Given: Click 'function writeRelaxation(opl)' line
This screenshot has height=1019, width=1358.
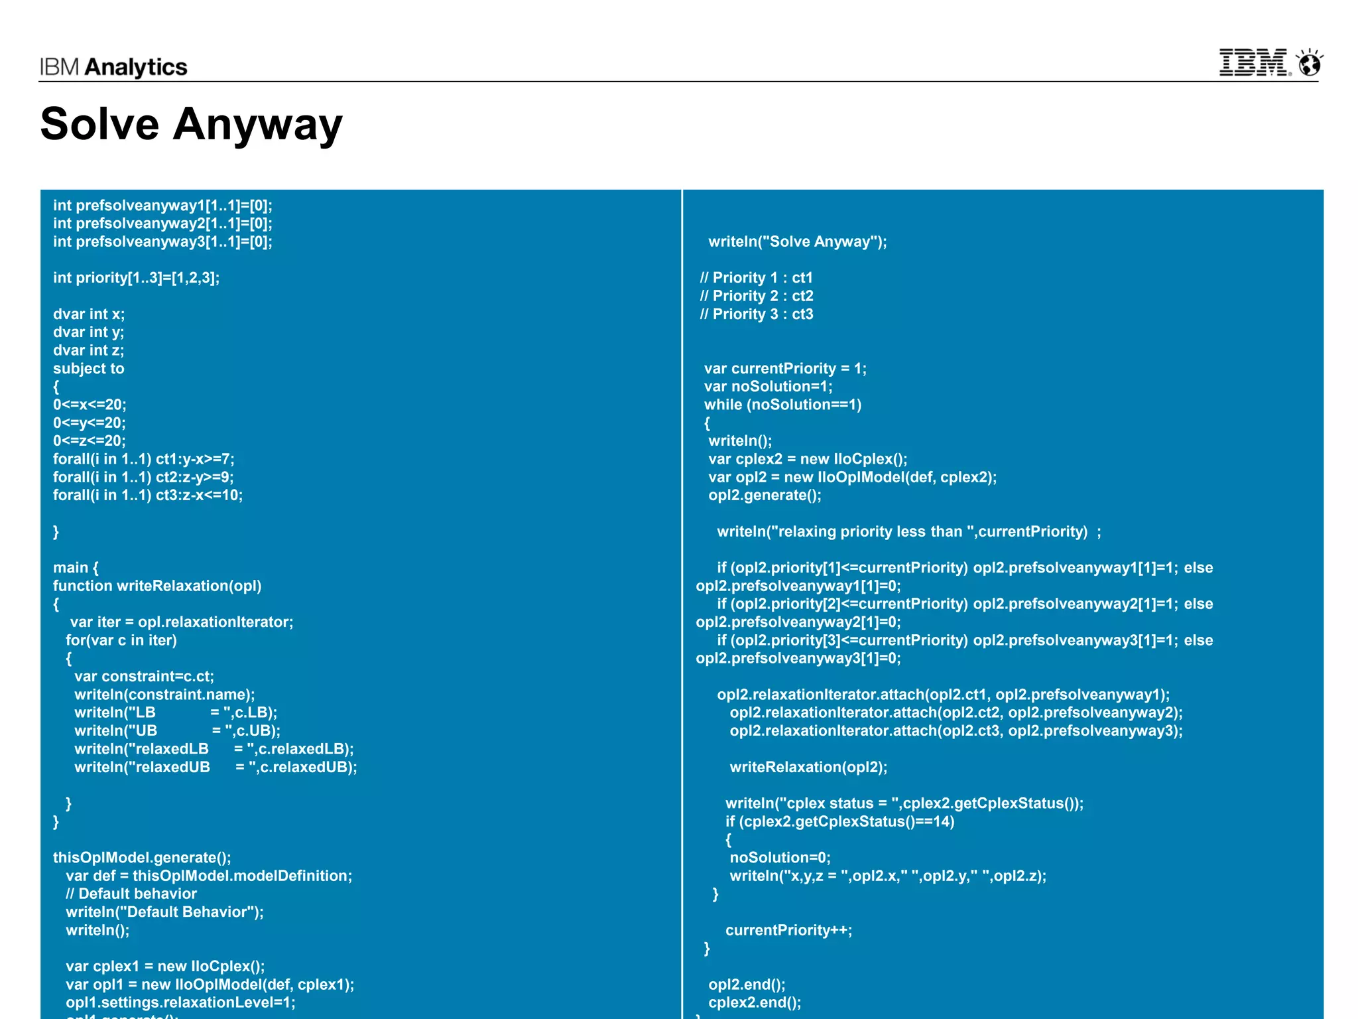Looking at the screenshot, I should coord(157,586).
